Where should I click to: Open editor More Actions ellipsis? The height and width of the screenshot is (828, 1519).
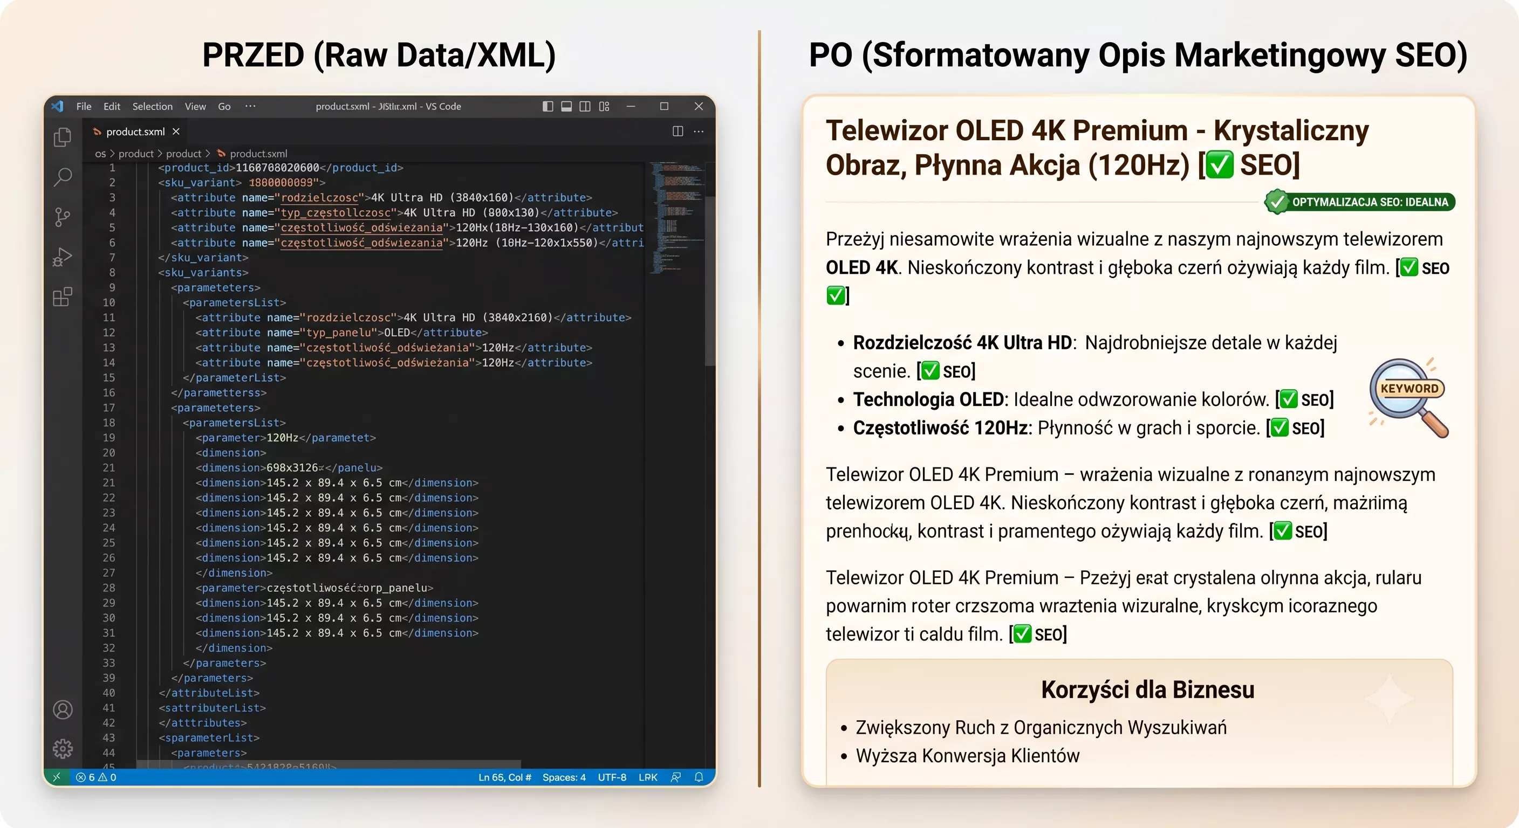pyautogui.click(x=699, y=132)
